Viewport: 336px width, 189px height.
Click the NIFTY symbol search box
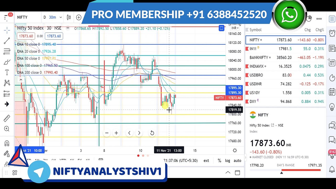coord(22,17)
